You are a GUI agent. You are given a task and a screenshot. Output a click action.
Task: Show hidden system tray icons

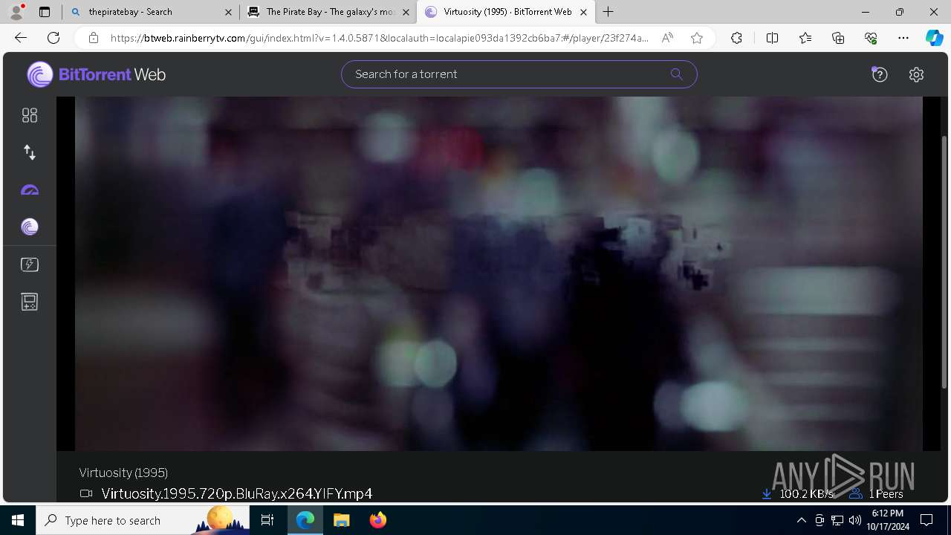tap(801, 520)
